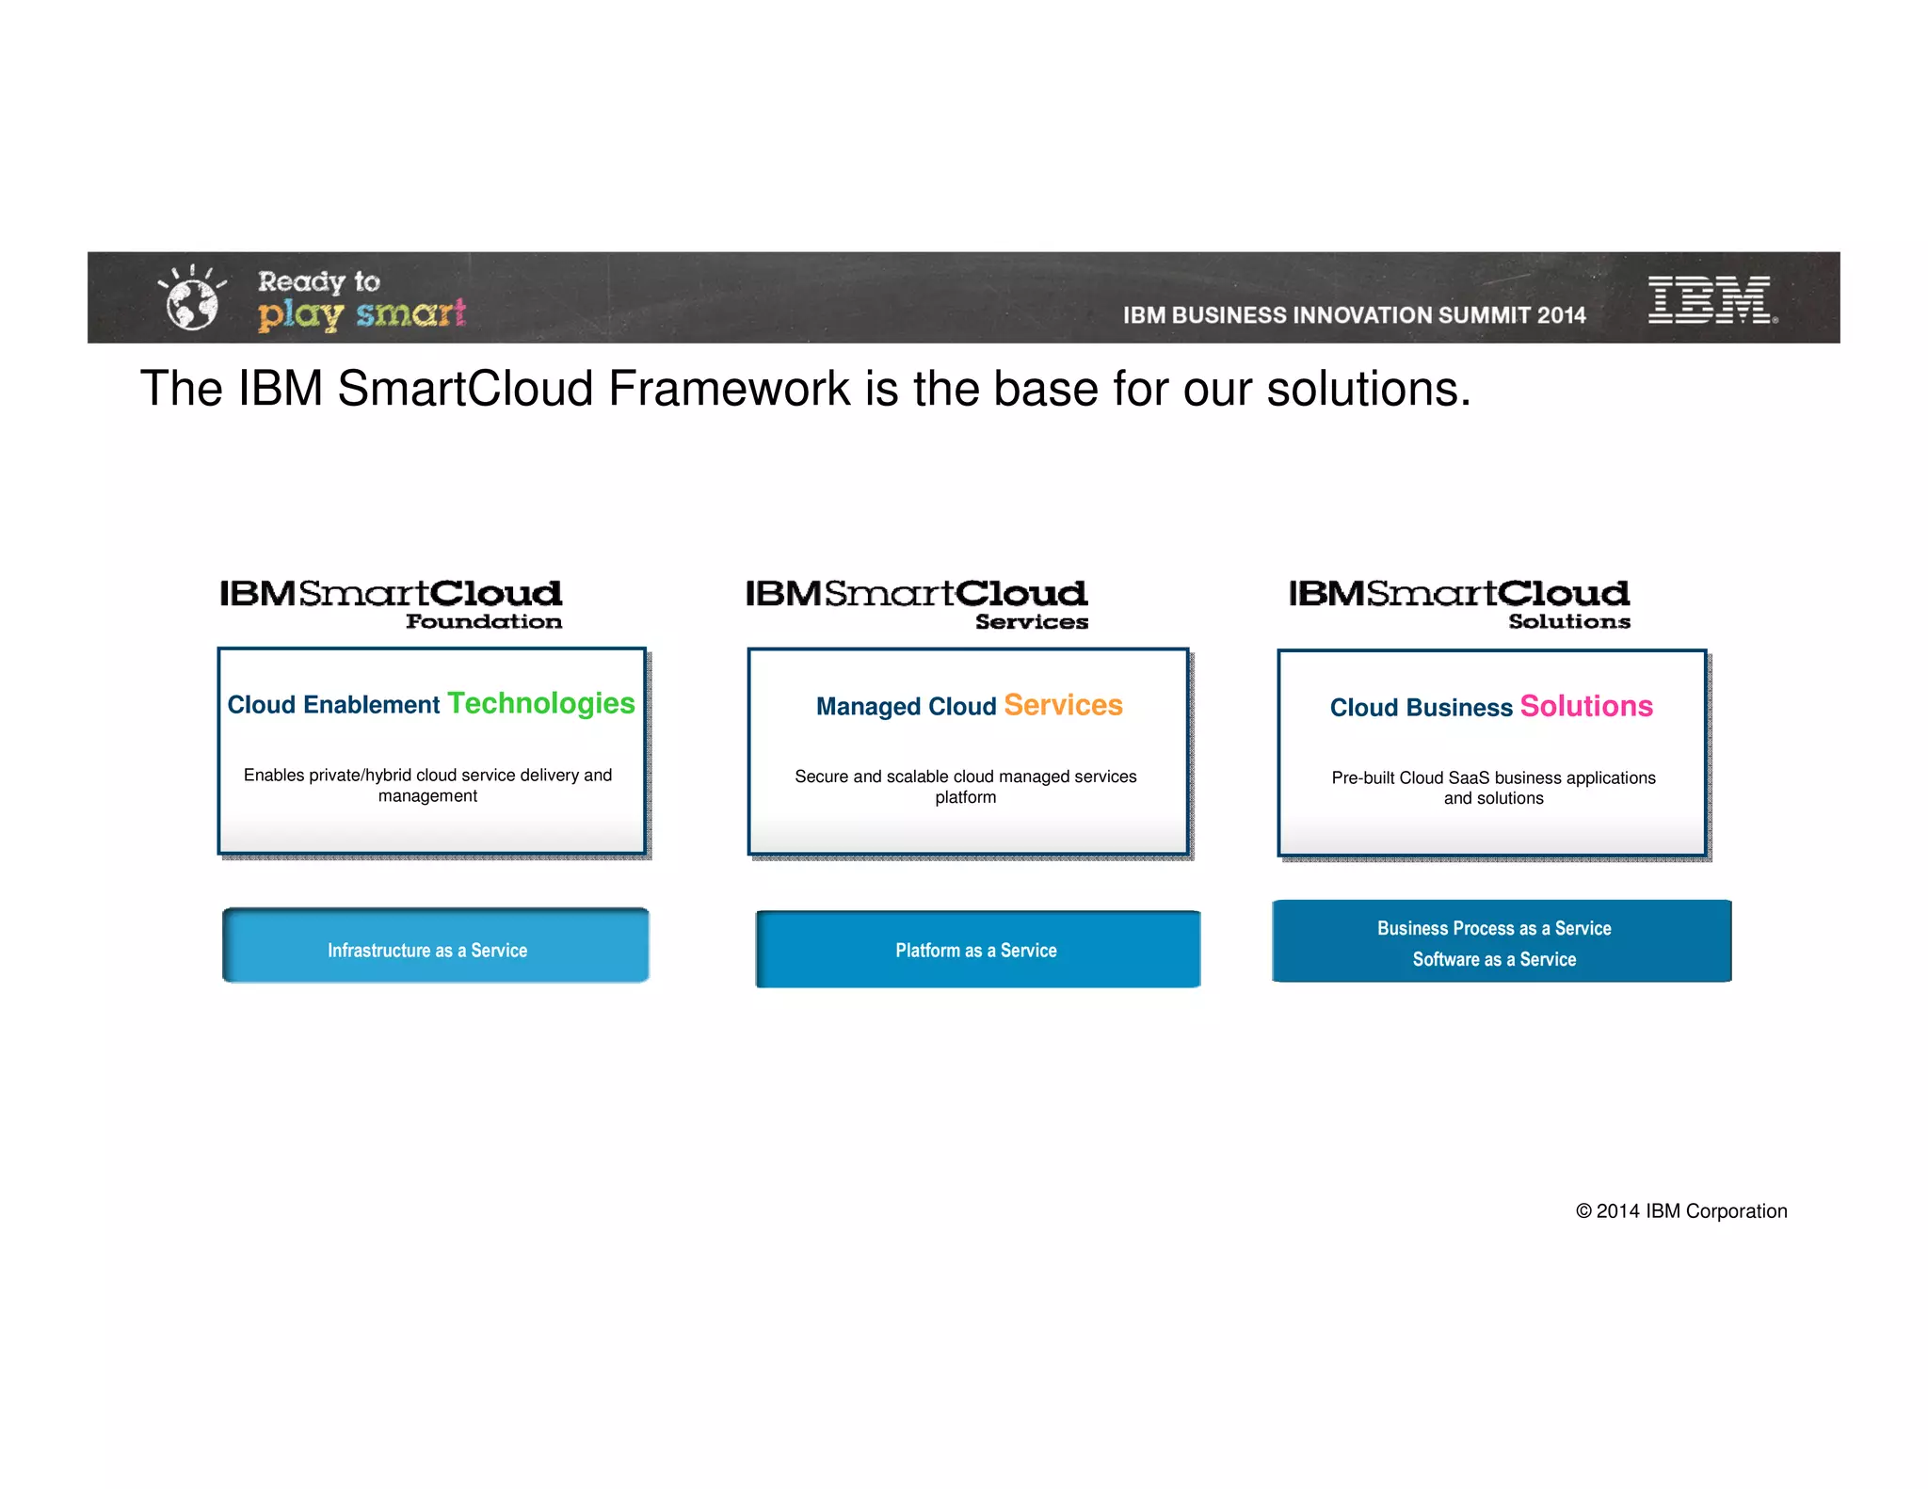This screenshot has height=1489, width=1928.
Task: Click the Cloud Enablement Technologies heading
Action: (x=431, y=704)
